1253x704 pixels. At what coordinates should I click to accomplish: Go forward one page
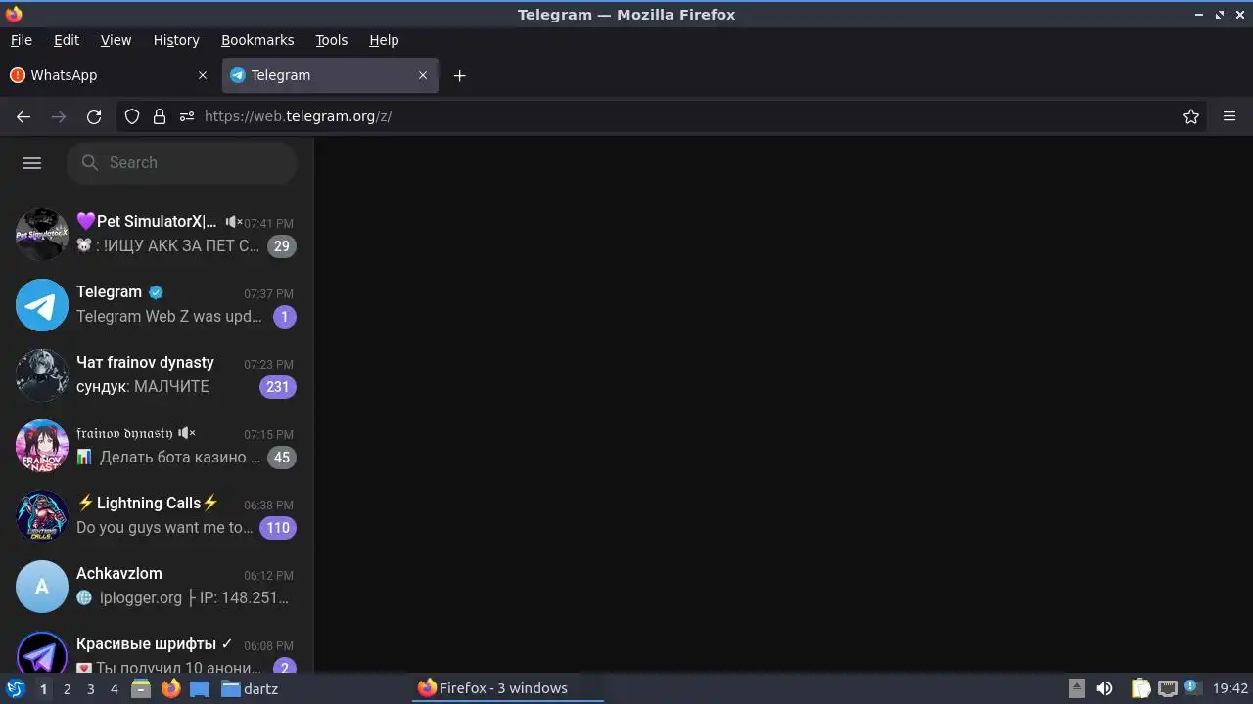click(x=59, y=116)
